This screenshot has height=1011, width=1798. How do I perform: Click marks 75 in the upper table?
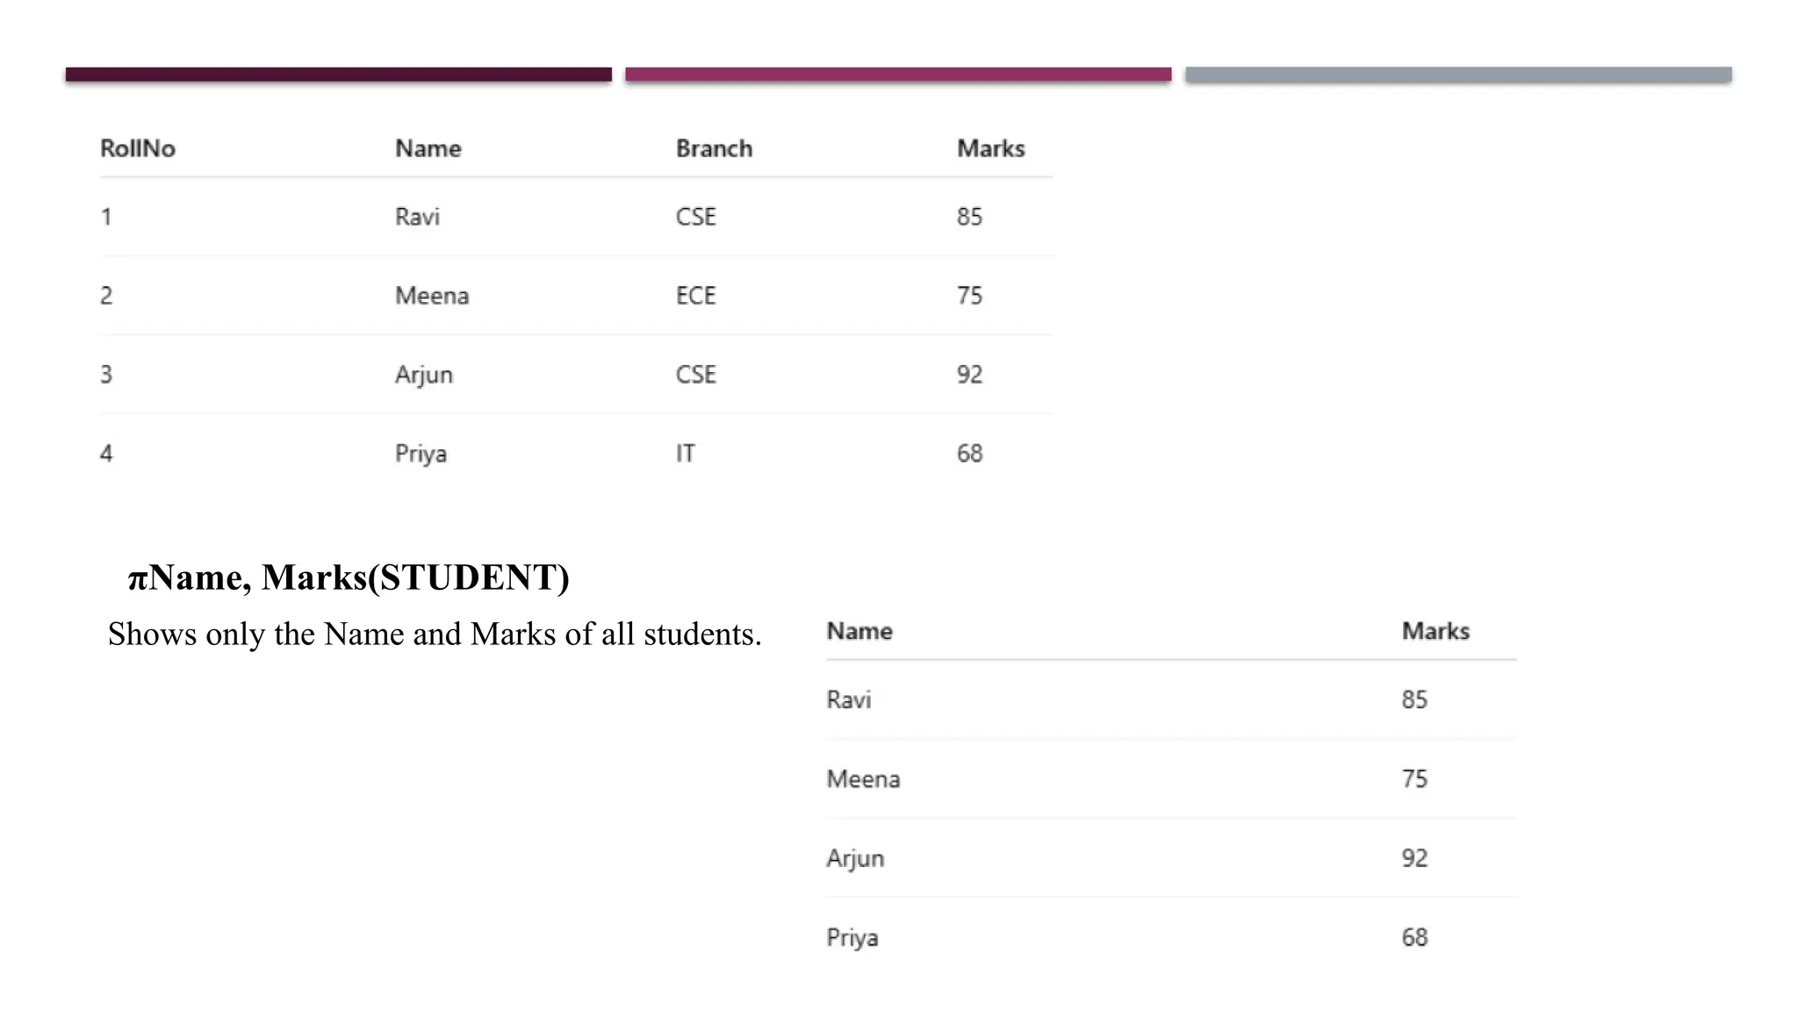click(969, 296)
